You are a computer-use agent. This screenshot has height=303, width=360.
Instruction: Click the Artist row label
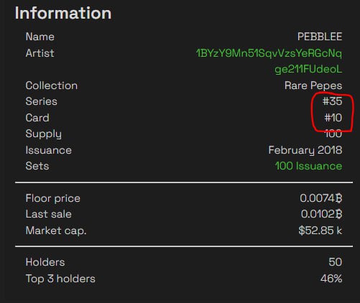click(40, 53)
